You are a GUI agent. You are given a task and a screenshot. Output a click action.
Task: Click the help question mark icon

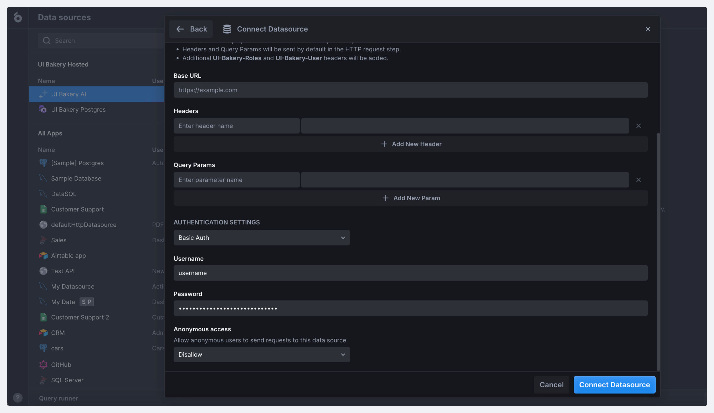pyautogui.click(x=18, y=398)
